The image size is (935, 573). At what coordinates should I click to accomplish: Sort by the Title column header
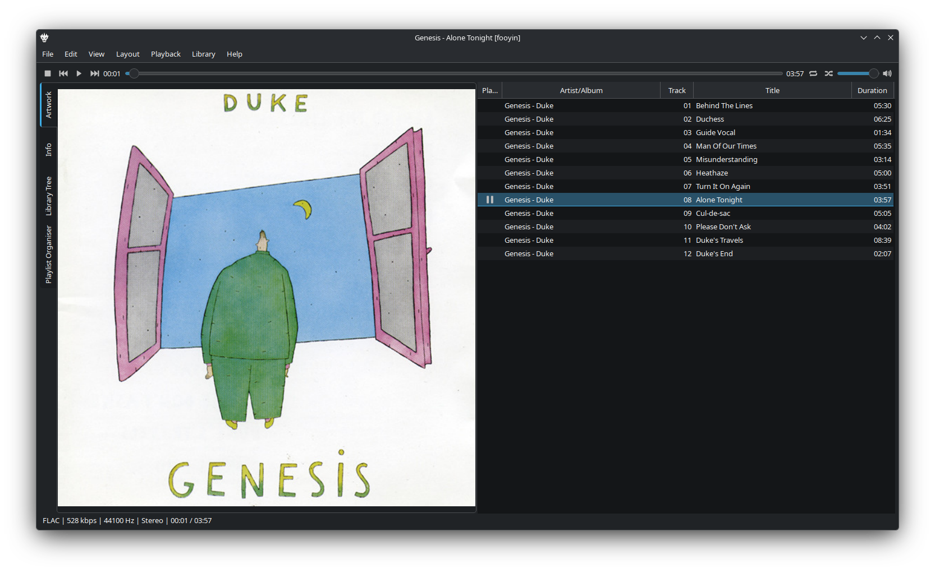(772, 90)
